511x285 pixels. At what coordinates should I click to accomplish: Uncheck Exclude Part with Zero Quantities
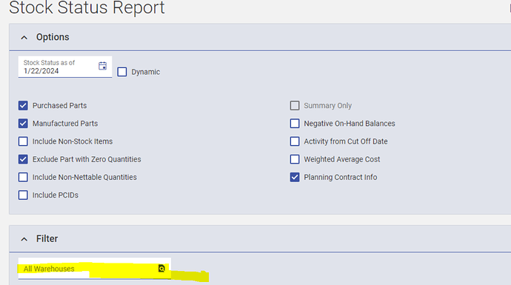coord(23,159)
